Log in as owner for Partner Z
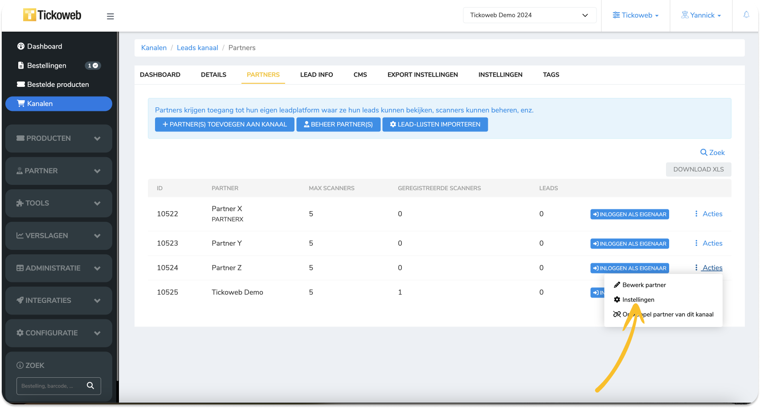 pos(629,268)
